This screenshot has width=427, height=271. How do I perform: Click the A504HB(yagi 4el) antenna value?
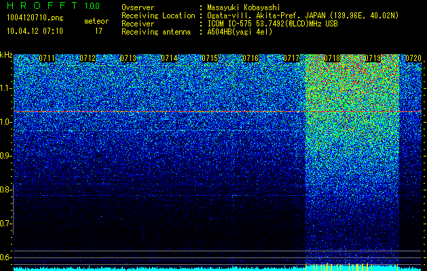click(x=240, y=32)
